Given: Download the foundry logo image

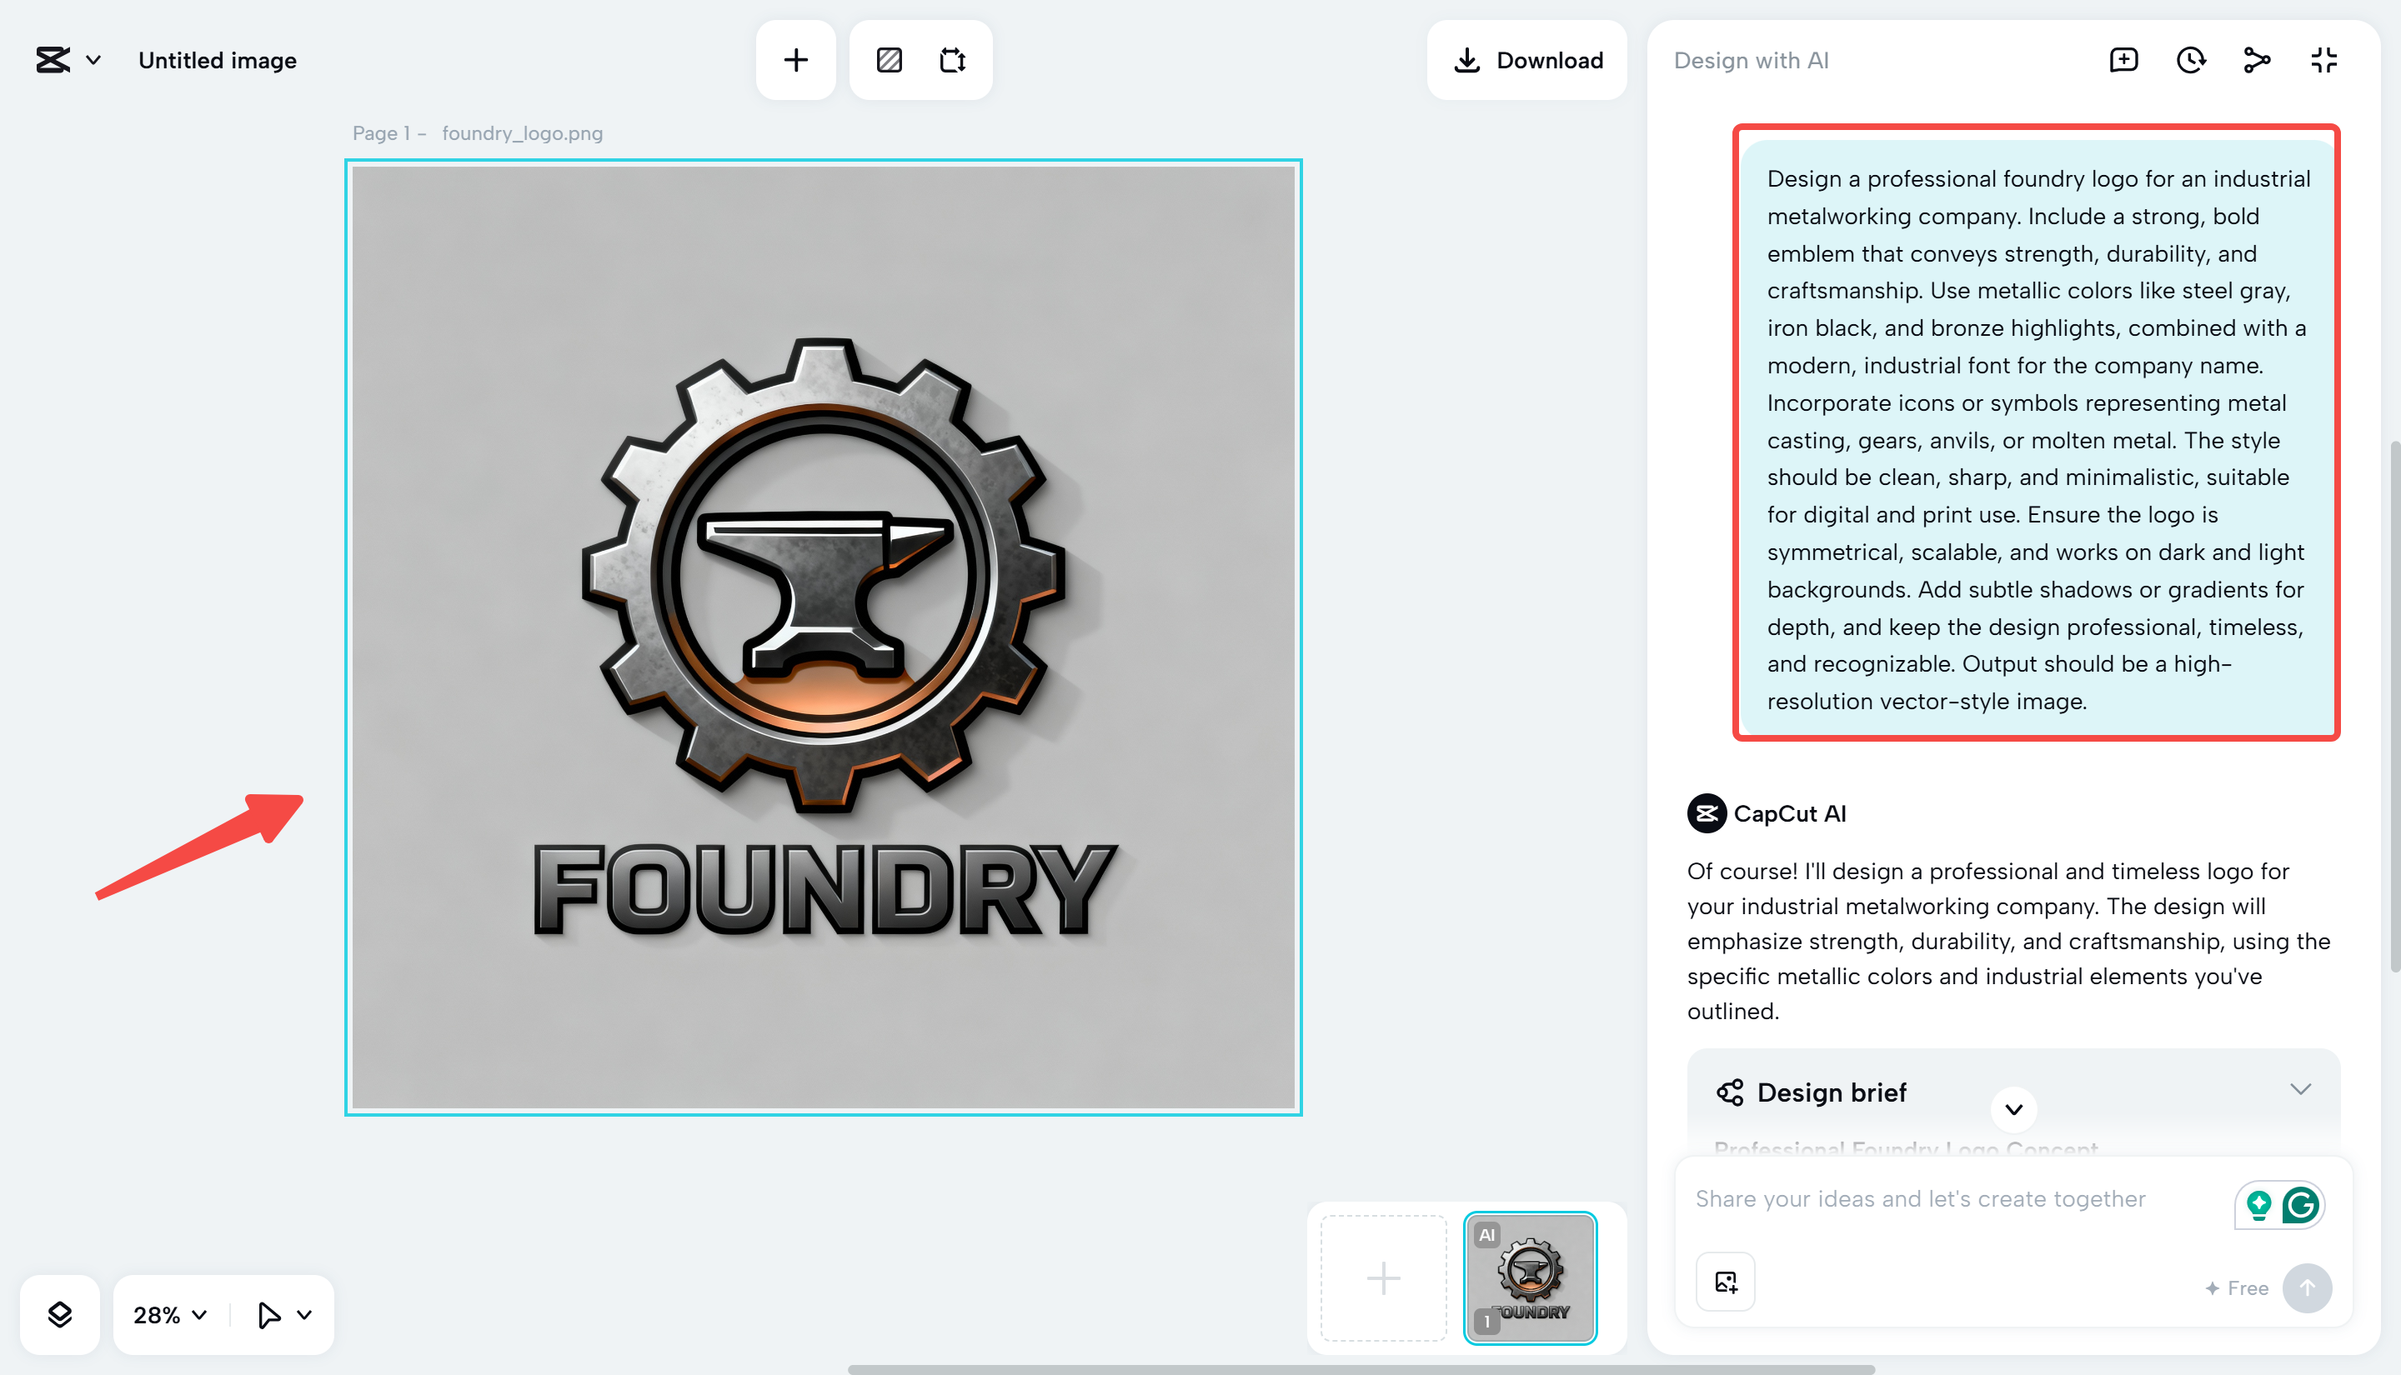Looking at the screenshot, I should [x=1526, y=59].
